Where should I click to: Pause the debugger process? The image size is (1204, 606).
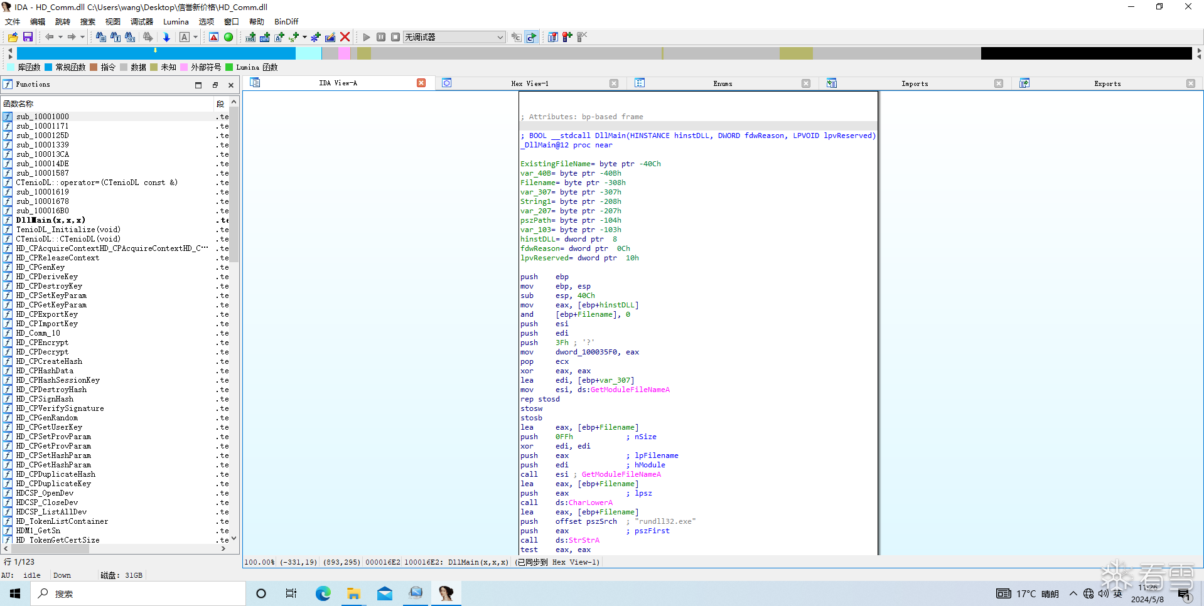[381, 37]
